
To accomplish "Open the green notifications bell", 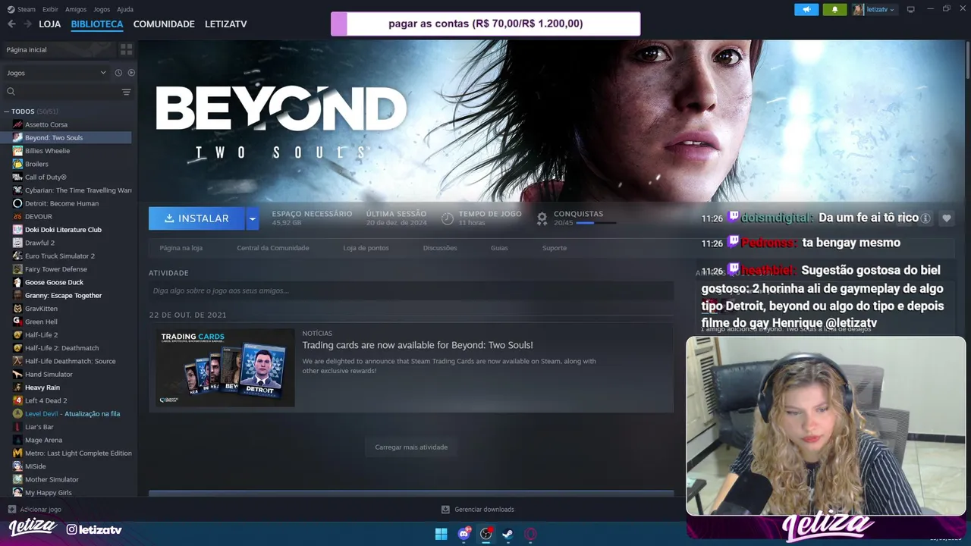I will coord(834,9).
